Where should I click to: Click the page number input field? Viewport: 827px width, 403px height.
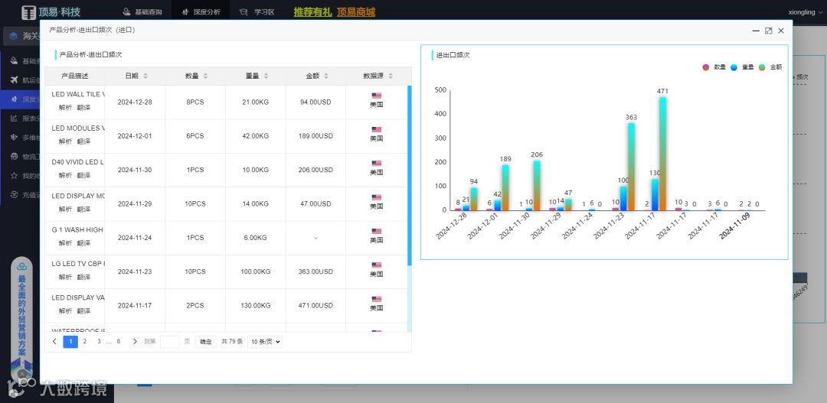(x=170, y=342)
